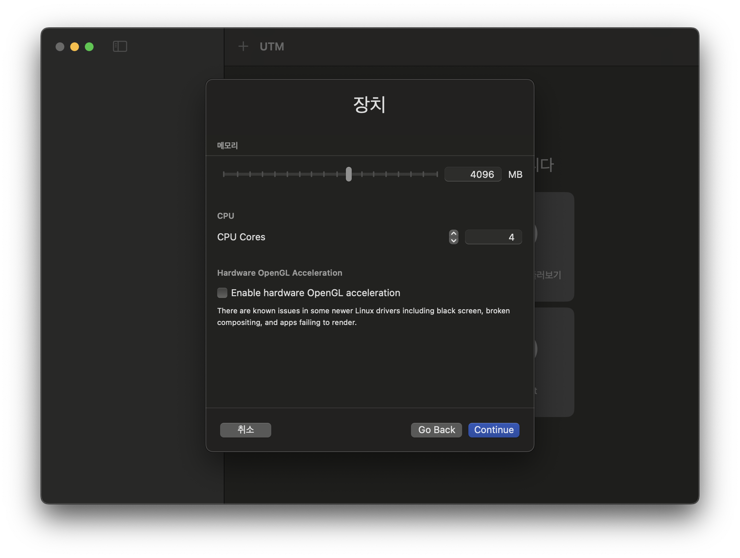740x558 pixels.
Task: Click the memory slider thumb
Action: click(x=349, y=174)
